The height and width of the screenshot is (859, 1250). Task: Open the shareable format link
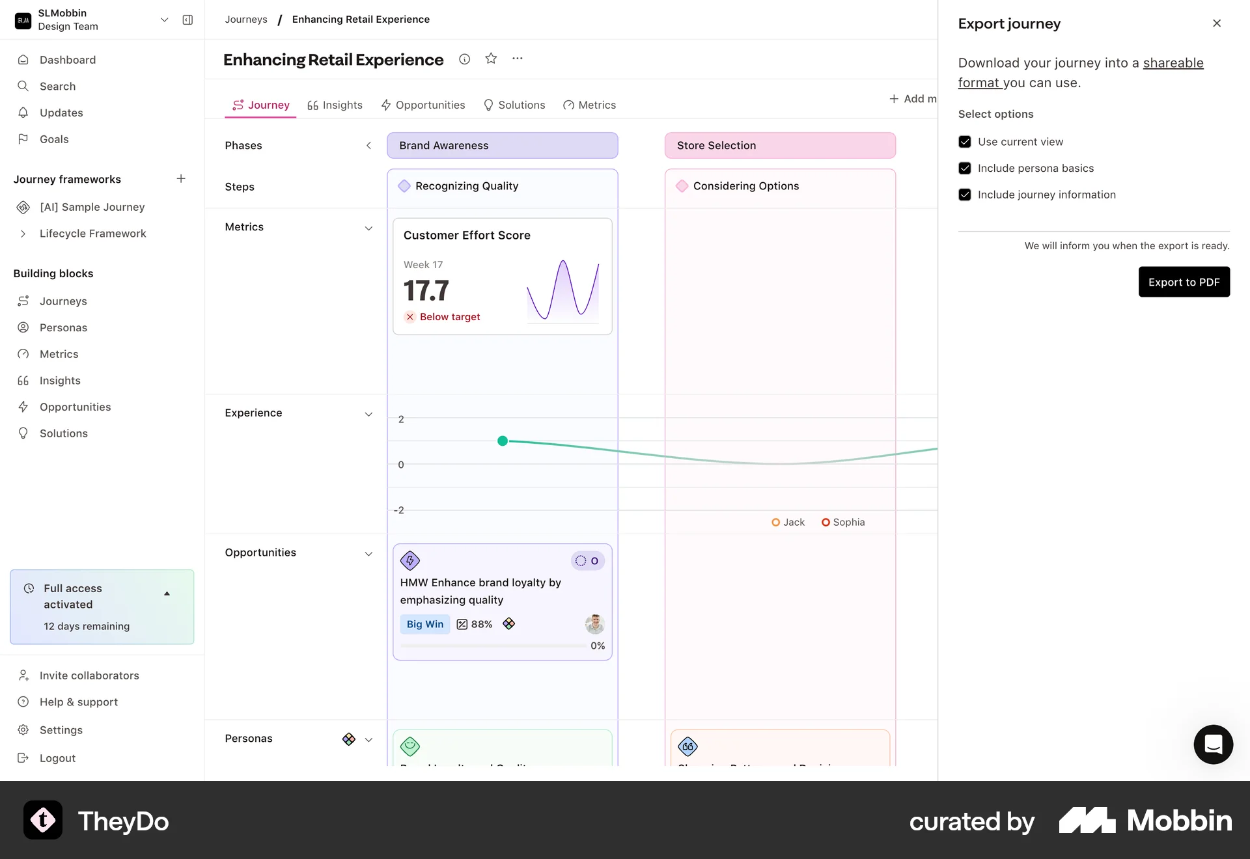pyautogui.click(x=1173, y=63)
